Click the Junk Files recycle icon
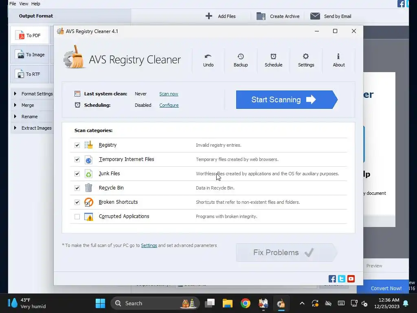 point(88,174)
